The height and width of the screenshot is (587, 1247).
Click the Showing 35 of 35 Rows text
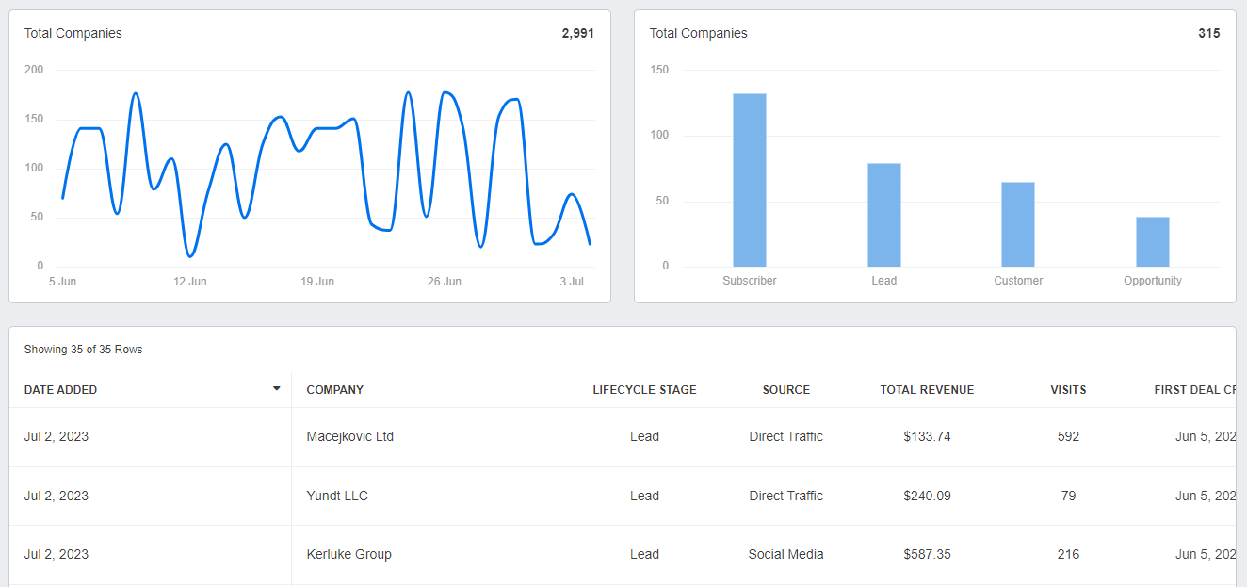point(83,350)
